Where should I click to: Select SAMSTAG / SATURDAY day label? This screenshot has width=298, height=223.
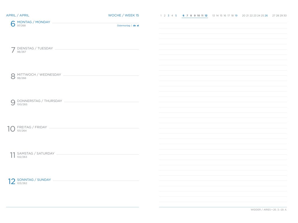point(36,153)
